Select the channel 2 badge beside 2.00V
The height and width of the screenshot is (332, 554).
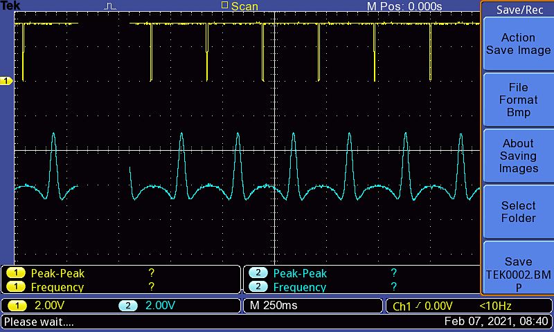(x=127, y=306)
